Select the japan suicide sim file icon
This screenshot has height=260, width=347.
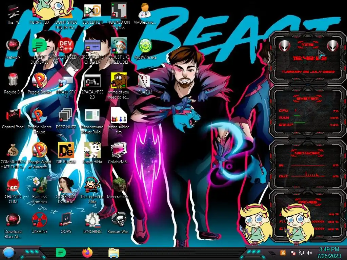(119, 121)
